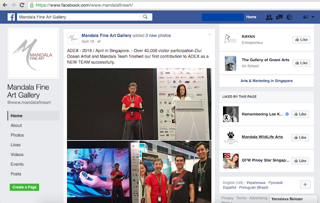This screenshot has height=203, width=320.
Task: Click plus button to add language
Action: coord(305,184)
